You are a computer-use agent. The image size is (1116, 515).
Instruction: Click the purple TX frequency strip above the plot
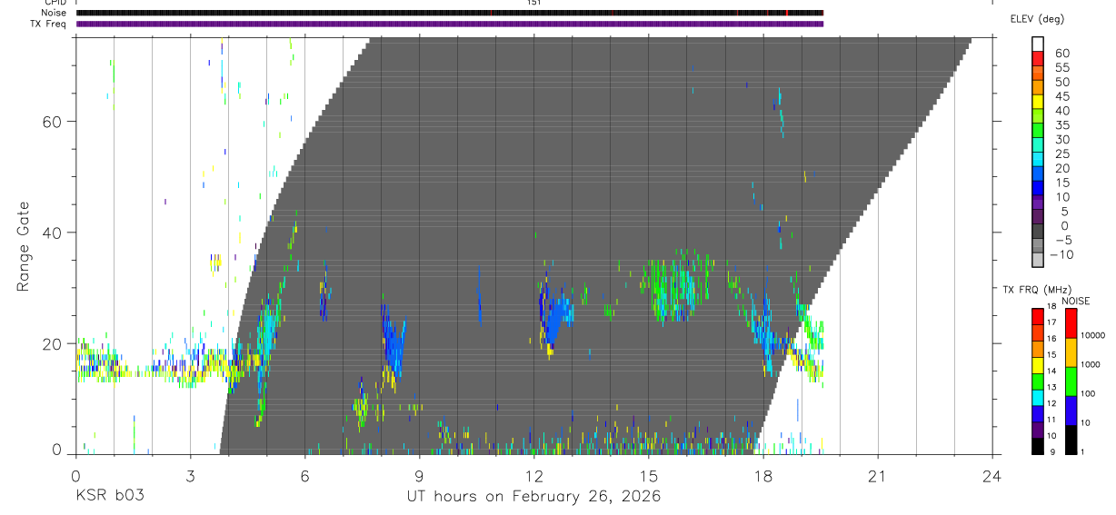450,24
